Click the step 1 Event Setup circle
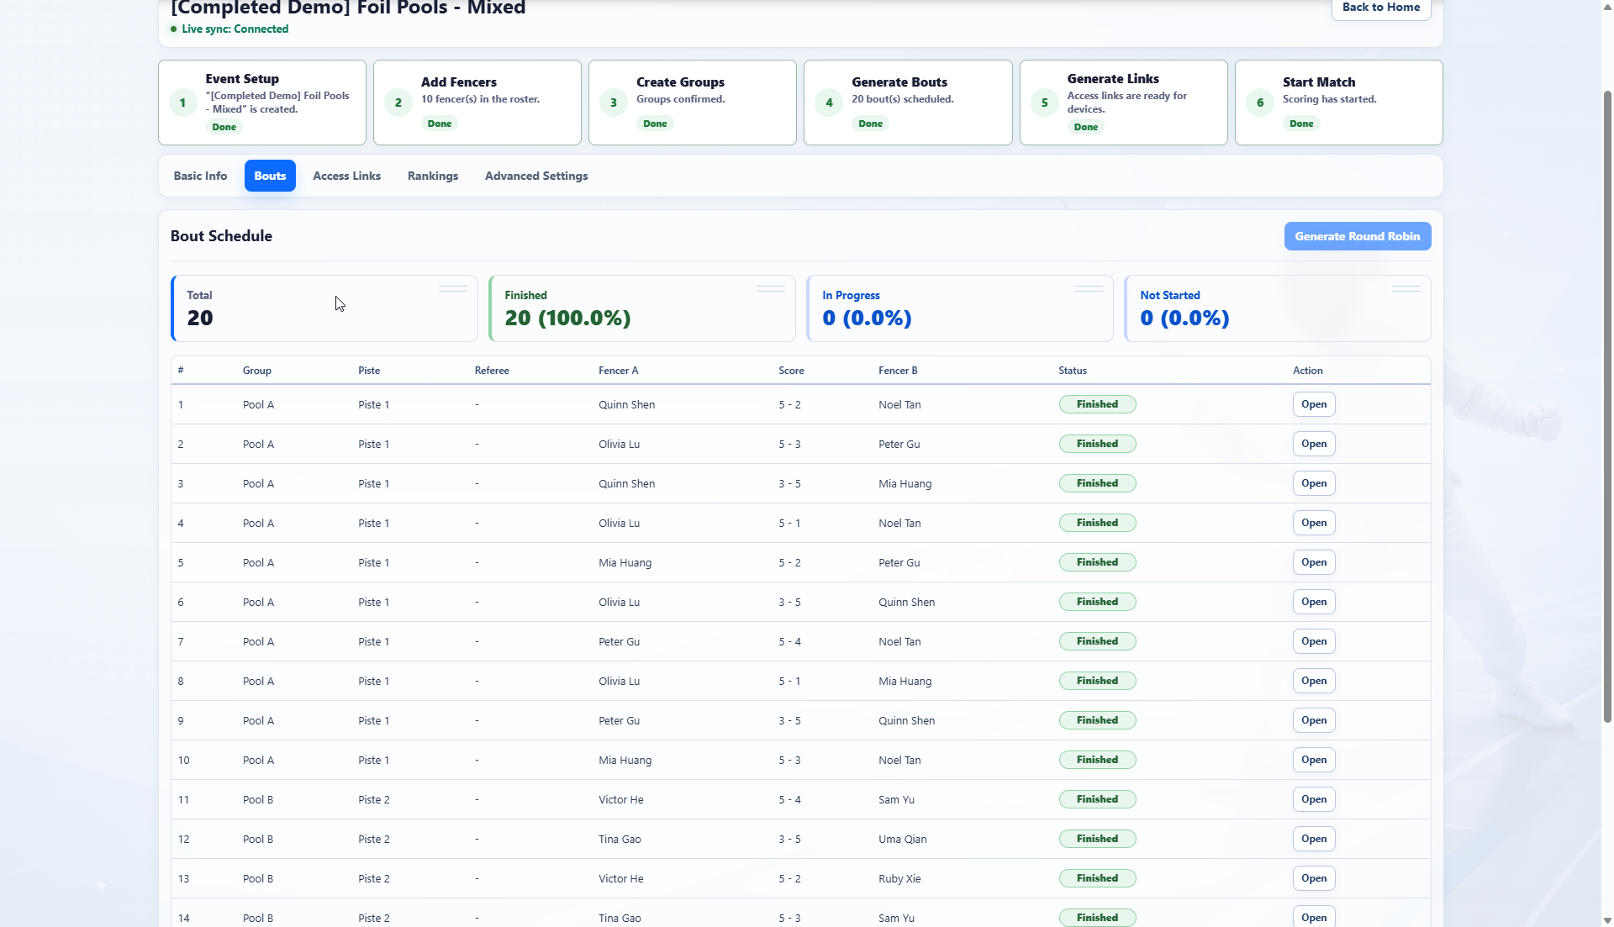Image resolution: width=1614 pixels, height=927 pixels. [x=182, y=103]
